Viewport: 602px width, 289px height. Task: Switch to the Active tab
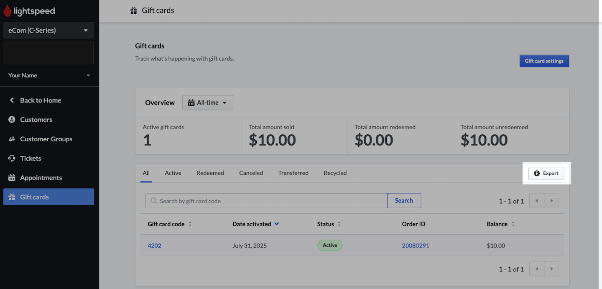pos(173,173)
